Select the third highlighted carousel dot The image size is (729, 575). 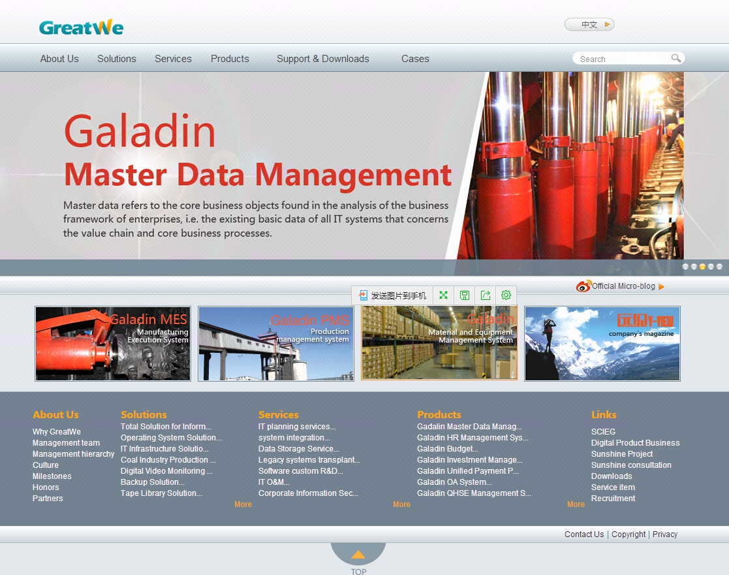pos(702,267)
